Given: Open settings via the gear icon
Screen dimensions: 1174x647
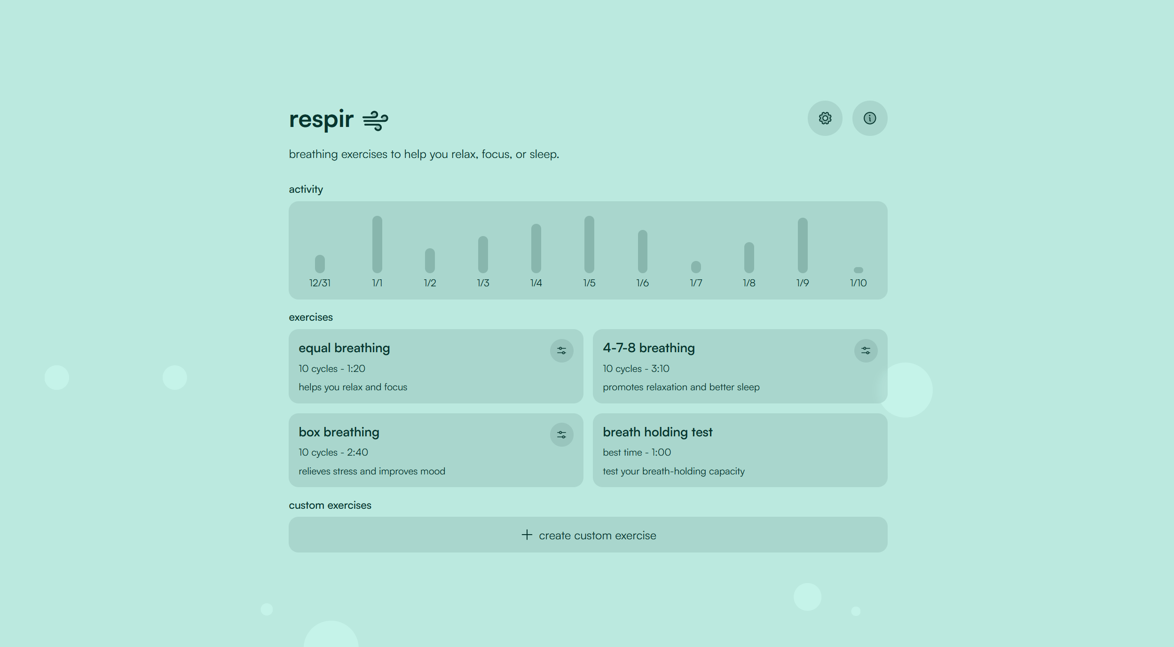Looking at the screenshot, I should pyautogui.click(x=825, y=118).
